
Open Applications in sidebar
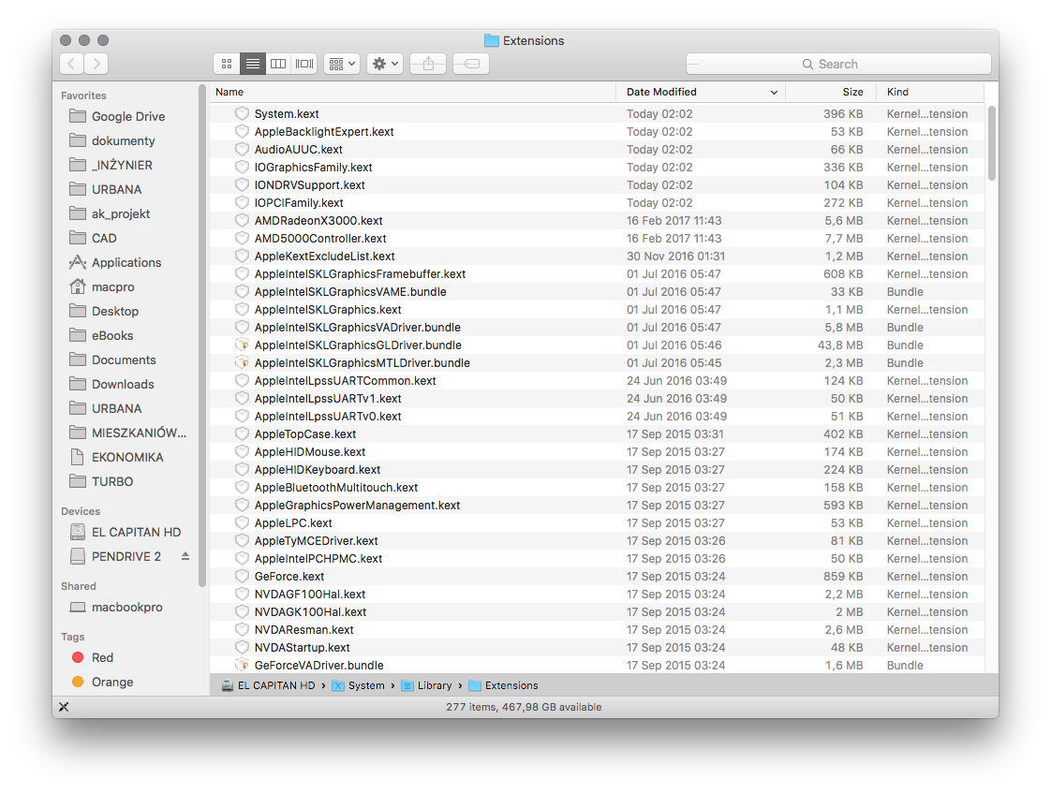point(126,262)
